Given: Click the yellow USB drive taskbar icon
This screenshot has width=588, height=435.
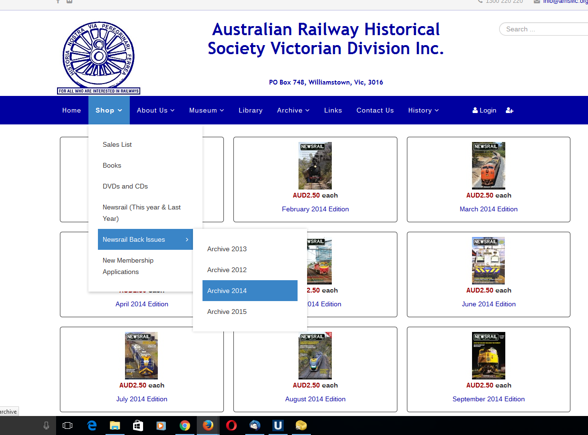Looking at the screenshot, I should coord(301,426).
